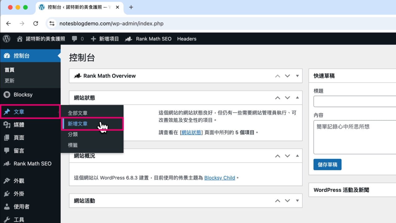This screenshot has width=396, height=223.
Task: Expand the Rank Math Overview widget
Action: pos(297,76)
